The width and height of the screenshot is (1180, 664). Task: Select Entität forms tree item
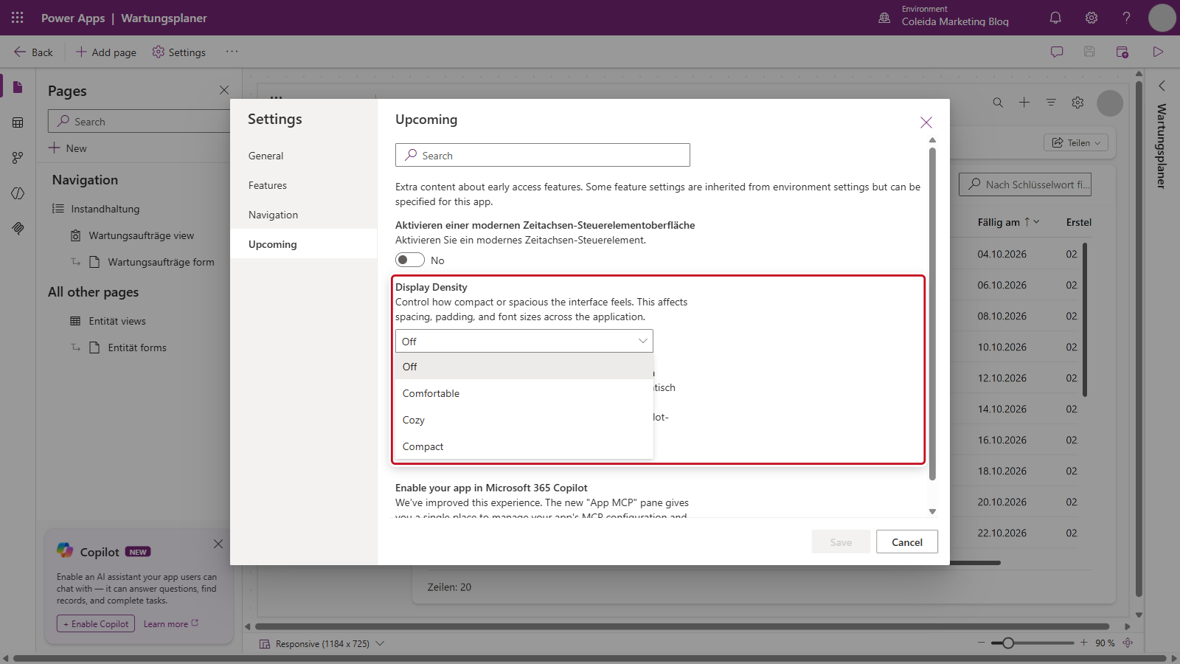coord(137,347)
